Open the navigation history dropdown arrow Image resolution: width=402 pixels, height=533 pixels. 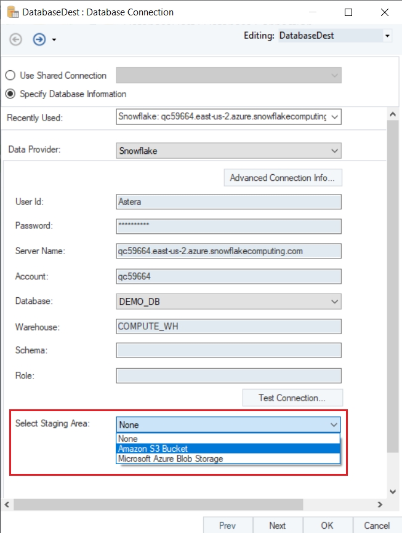tap(54, 40)
